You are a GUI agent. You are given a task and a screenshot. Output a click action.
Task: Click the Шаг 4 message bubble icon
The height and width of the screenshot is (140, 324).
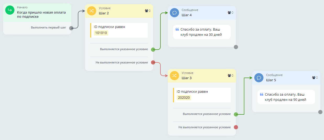(174, 13)
